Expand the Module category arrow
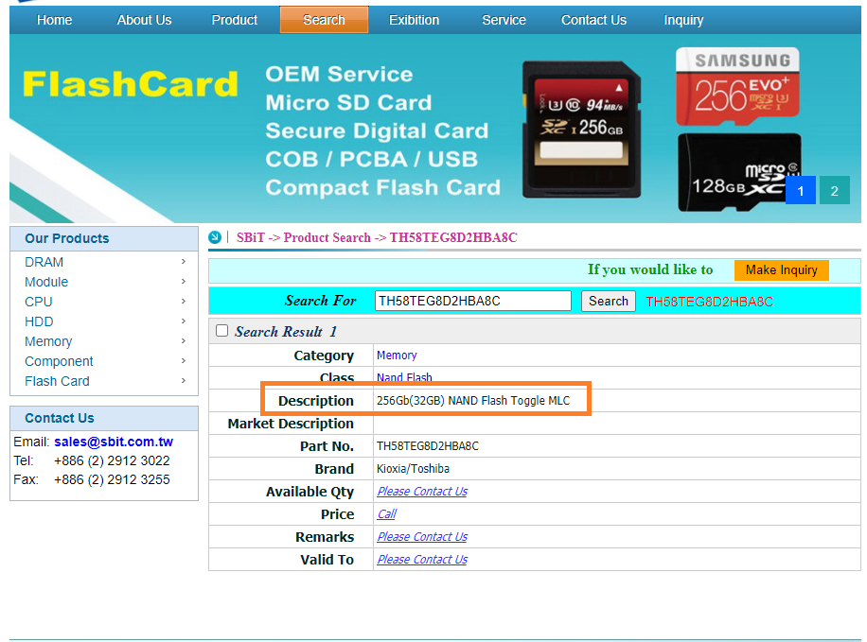This screenshot has height=642, width=867. pyautogui.click(x=183, y=282)
